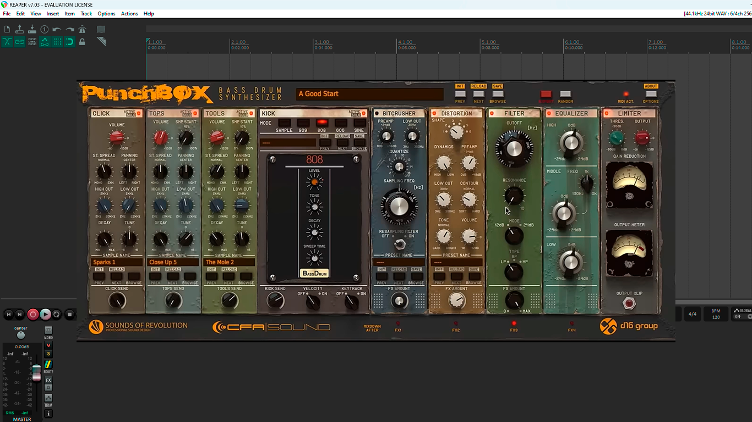Viewport: 752px width, 422px height.
Task: Click the stop transport button
Action: (x=70, y=314)
